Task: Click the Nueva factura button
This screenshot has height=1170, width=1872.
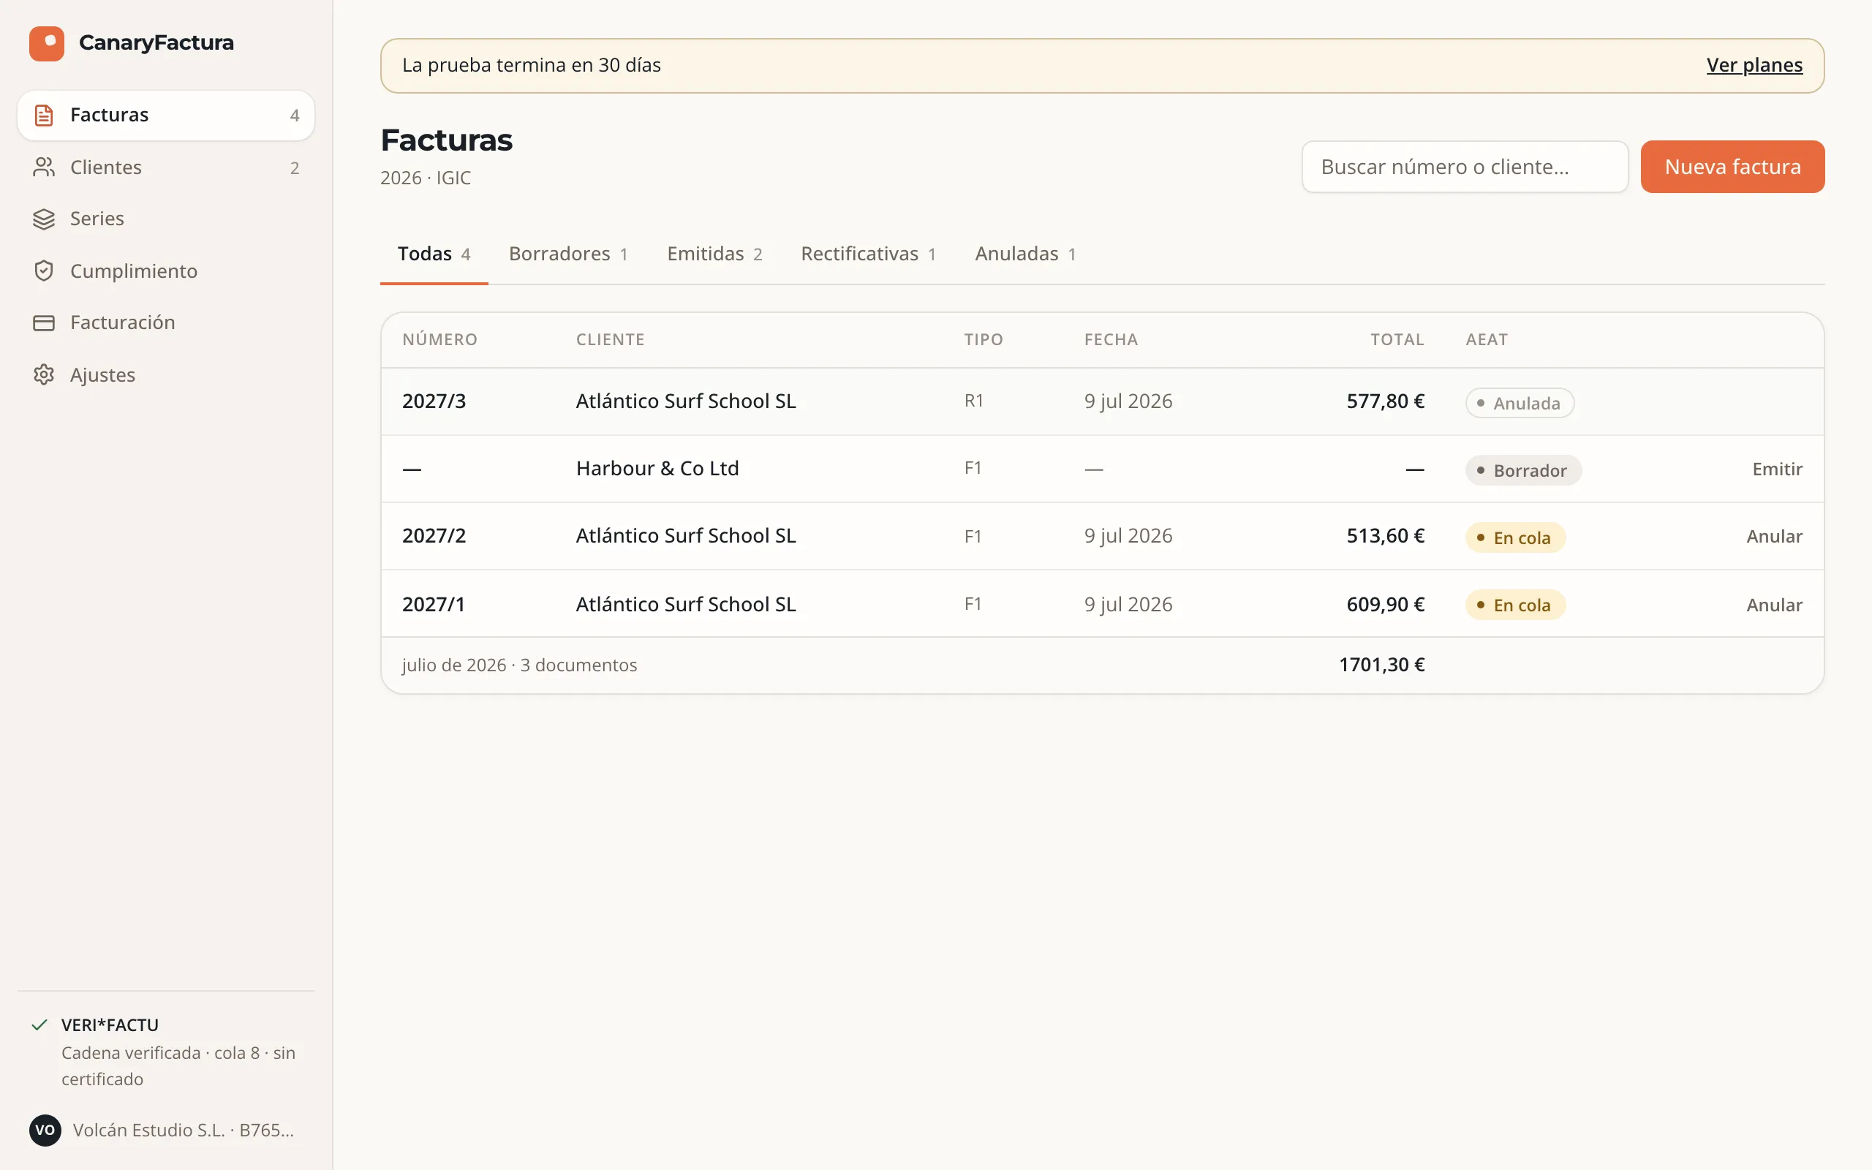Action: coord(1732,167)
